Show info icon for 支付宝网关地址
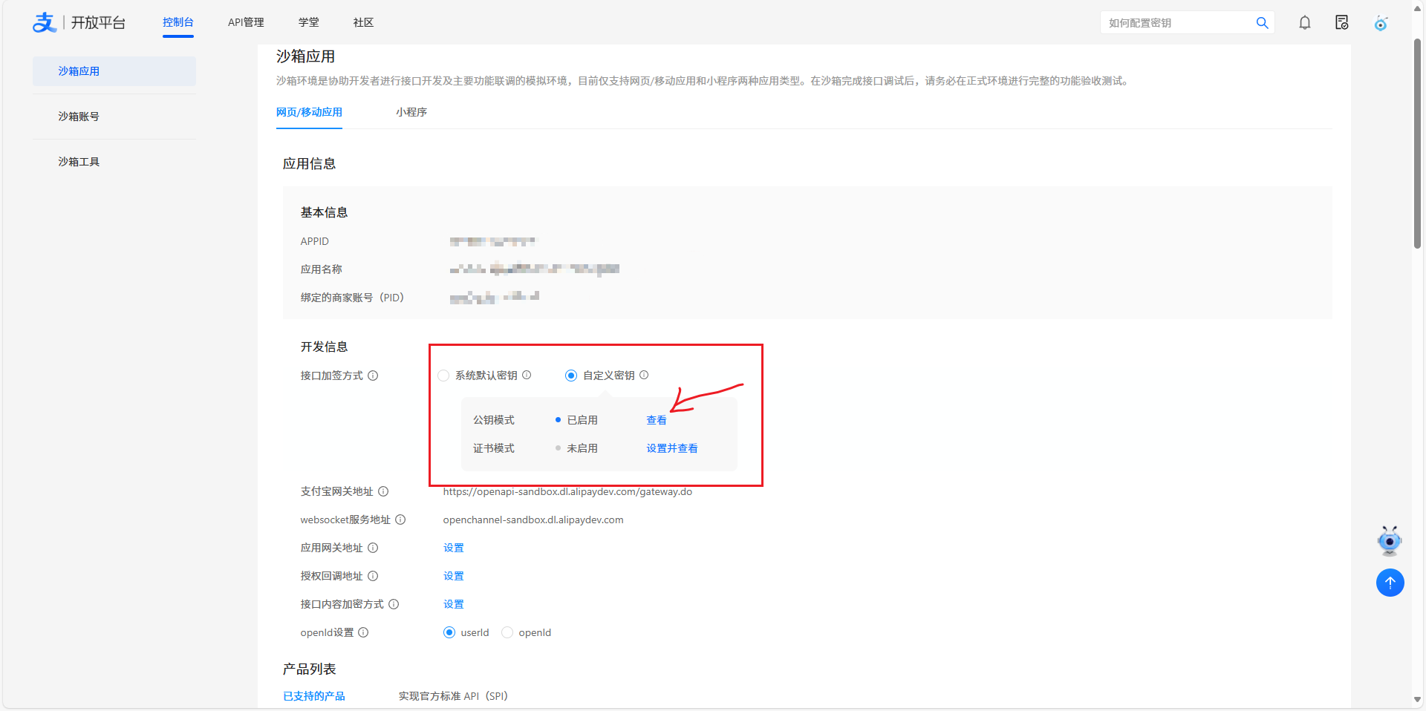This screenshot has height=711, width=1426. [383, 491]
